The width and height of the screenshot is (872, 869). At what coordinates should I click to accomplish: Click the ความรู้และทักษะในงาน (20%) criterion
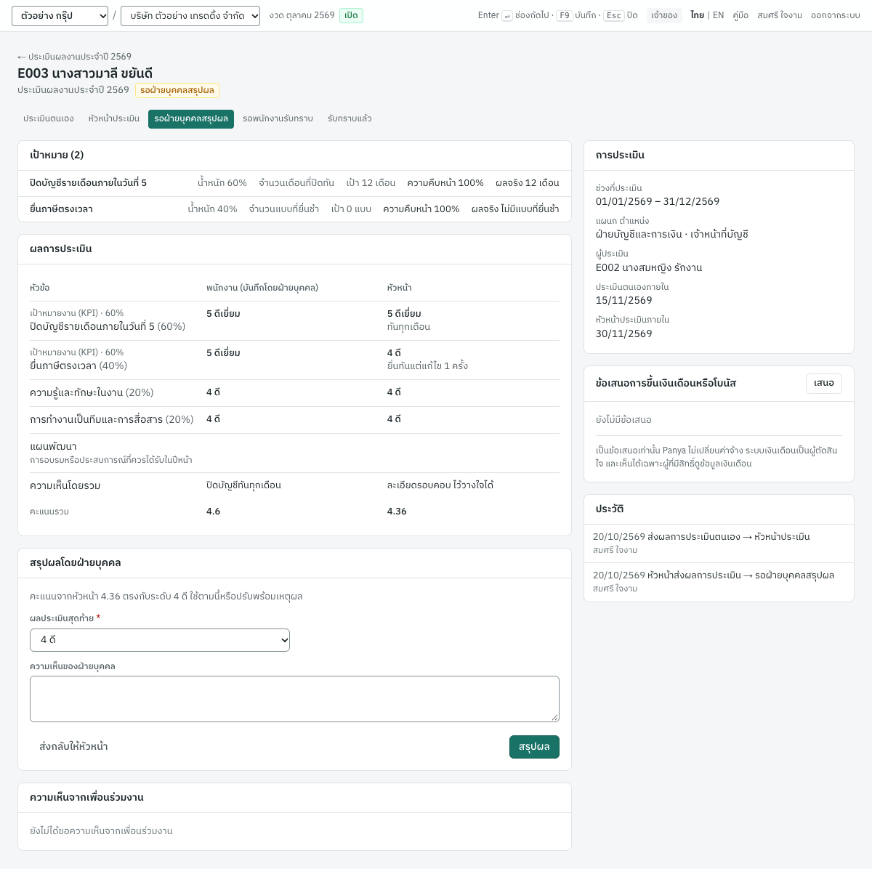(x=92, y=393)
